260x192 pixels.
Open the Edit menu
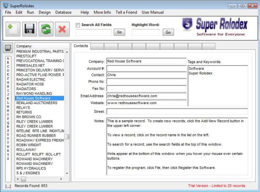coord(19,12)
